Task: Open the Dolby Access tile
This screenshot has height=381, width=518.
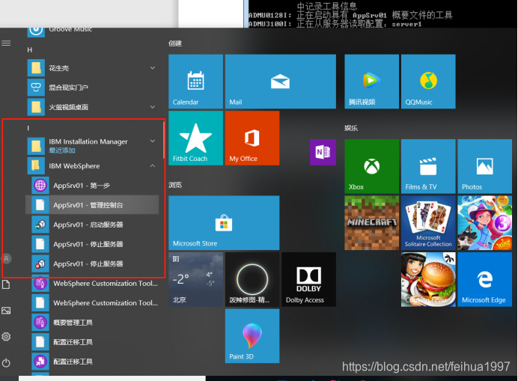Action: (308, 279)
